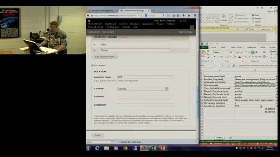280x157 pixels.
Task: Switch to Excel in taskbar
Action: click(153, 148)
